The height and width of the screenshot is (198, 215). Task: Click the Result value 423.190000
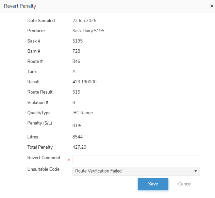[x=84, y=82]
